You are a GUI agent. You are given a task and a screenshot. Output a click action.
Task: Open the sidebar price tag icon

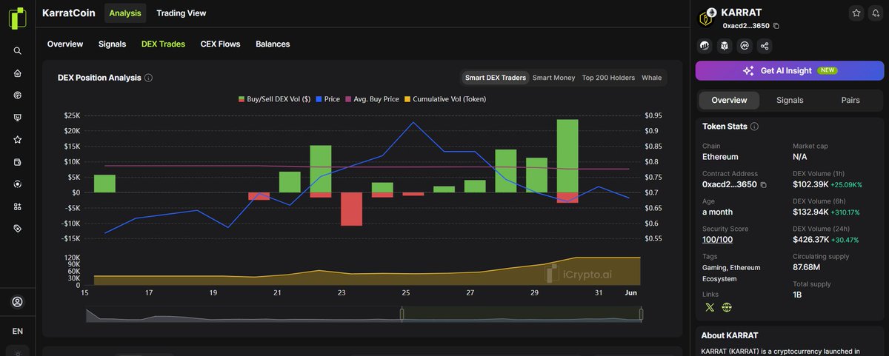click(17, 229)
